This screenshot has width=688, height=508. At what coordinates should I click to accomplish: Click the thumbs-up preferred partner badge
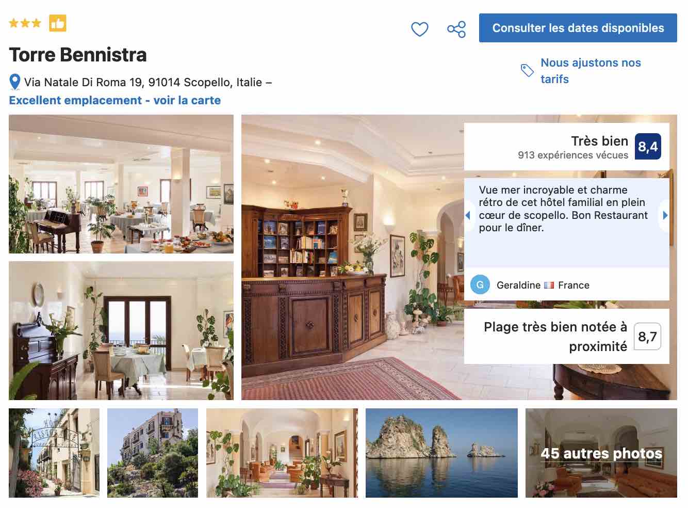pyautogui.click(x=58, y=23)
